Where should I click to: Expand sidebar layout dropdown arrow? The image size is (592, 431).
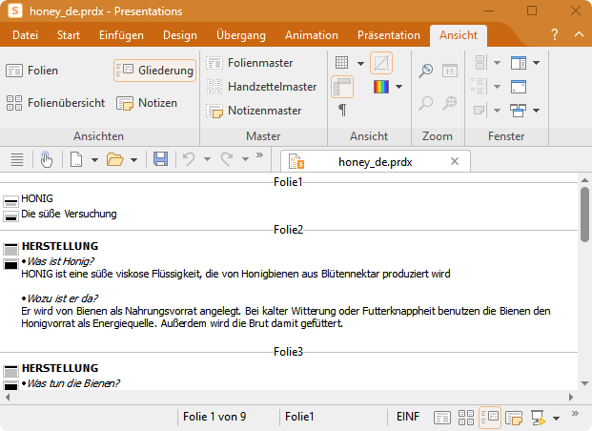536,63
